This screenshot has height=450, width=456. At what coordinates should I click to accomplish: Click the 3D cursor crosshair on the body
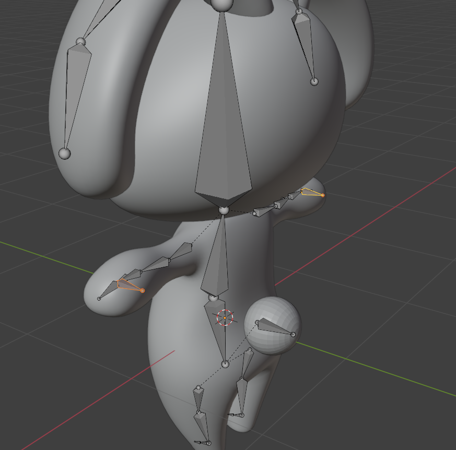click(225, 318)
